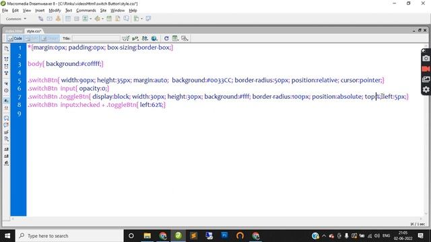431x242 pixels.
Task: Open the Common insert category dropdown
Action: point(16,19)
